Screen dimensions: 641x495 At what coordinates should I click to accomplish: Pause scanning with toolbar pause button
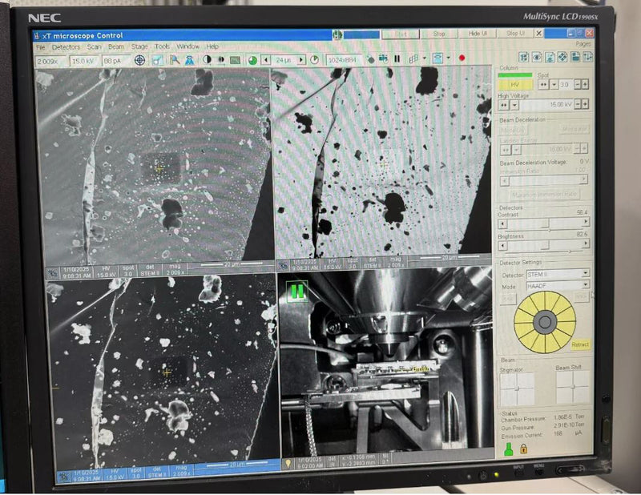pos(397,59)
